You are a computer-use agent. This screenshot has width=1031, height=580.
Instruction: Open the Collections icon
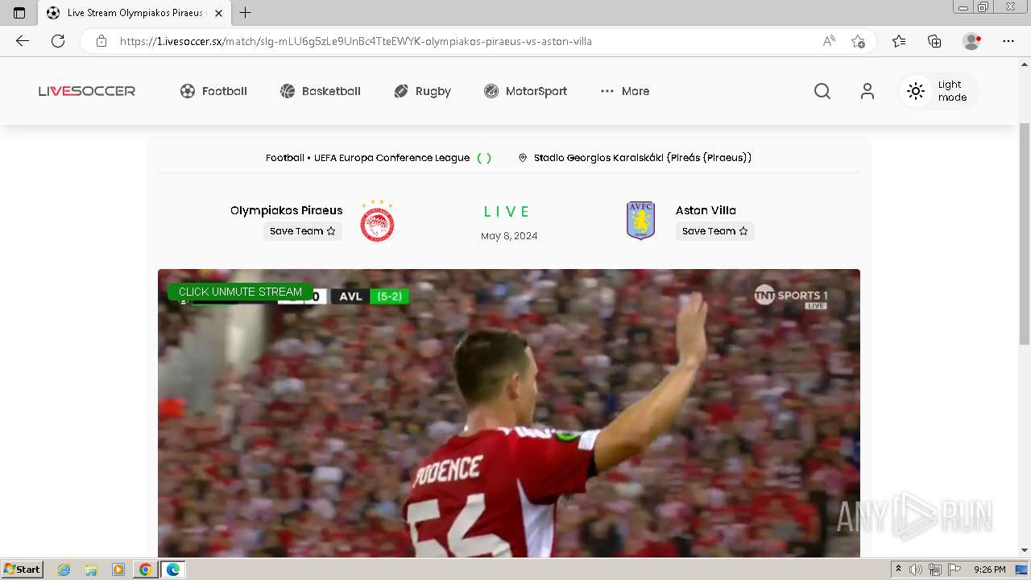[934, 41]
